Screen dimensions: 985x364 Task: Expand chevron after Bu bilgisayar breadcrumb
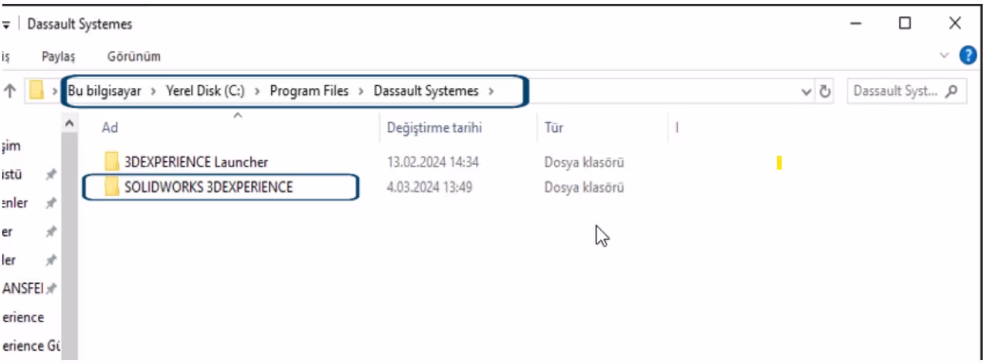point(154,91)
